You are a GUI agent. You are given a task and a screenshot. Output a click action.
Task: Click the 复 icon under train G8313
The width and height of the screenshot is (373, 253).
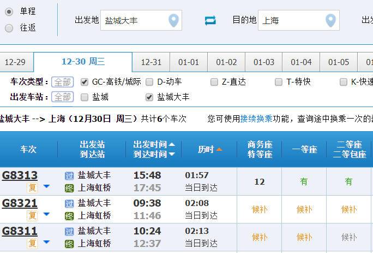click(x=33, y=187)
